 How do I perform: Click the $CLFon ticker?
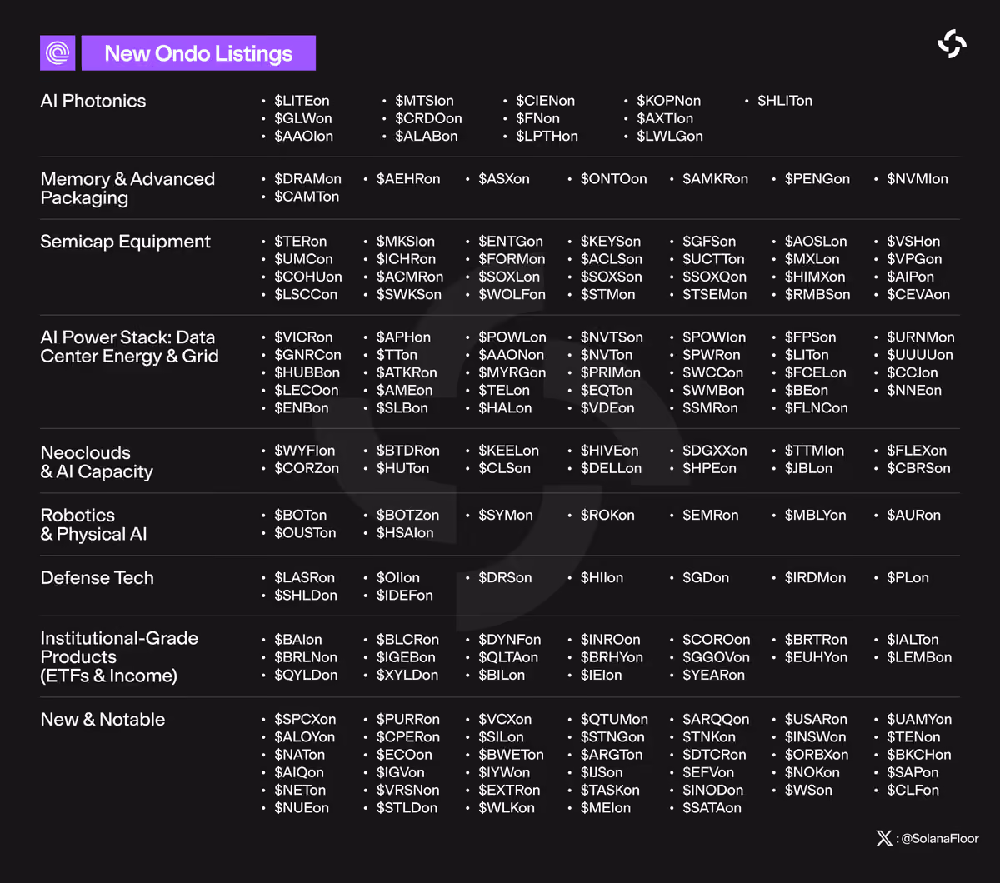point(913,791)
